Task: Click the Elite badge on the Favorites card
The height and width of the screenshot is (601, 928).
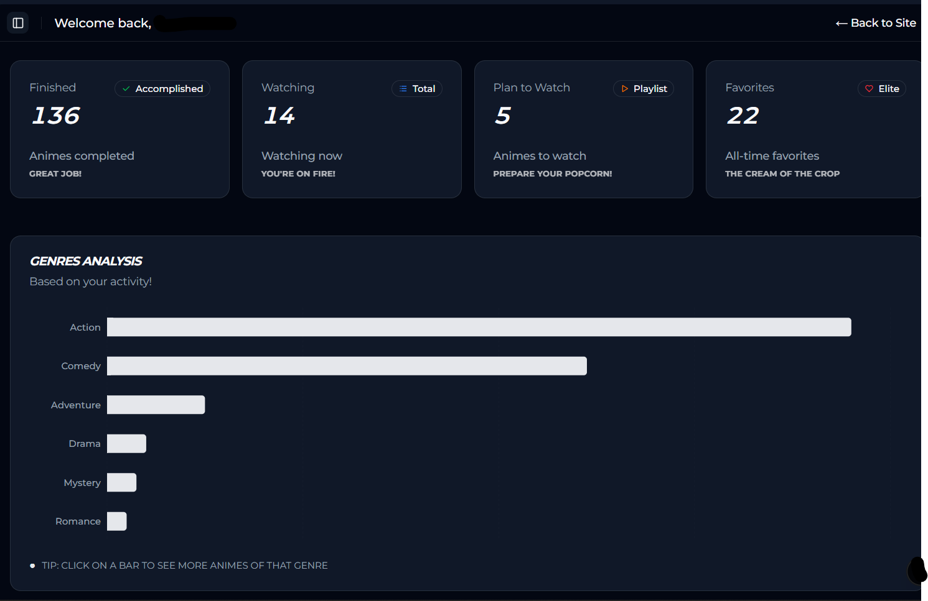Action: (x=882, y=88)
